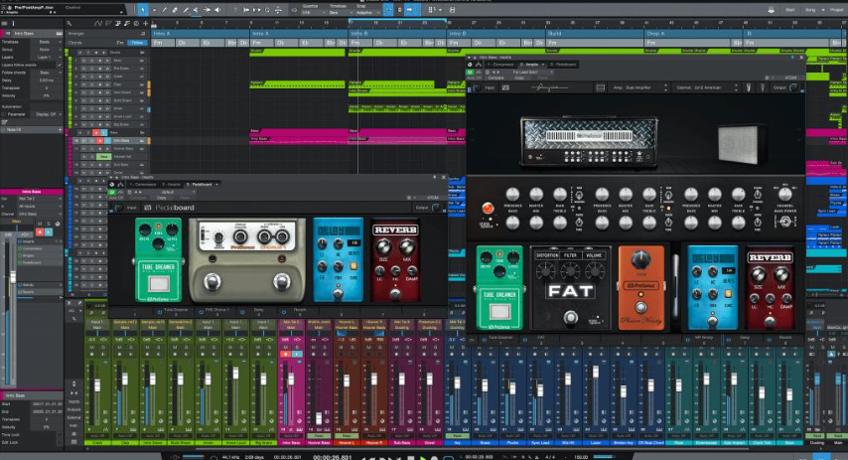Open the Group None dropdown in inspector
This screenshot has height=460, width=848.
(45, 50)
